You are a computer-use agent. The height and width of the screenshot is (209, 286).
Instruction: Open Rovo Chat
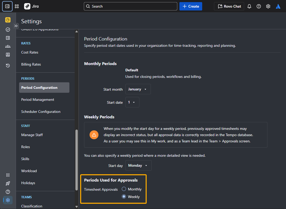(229, 6)
